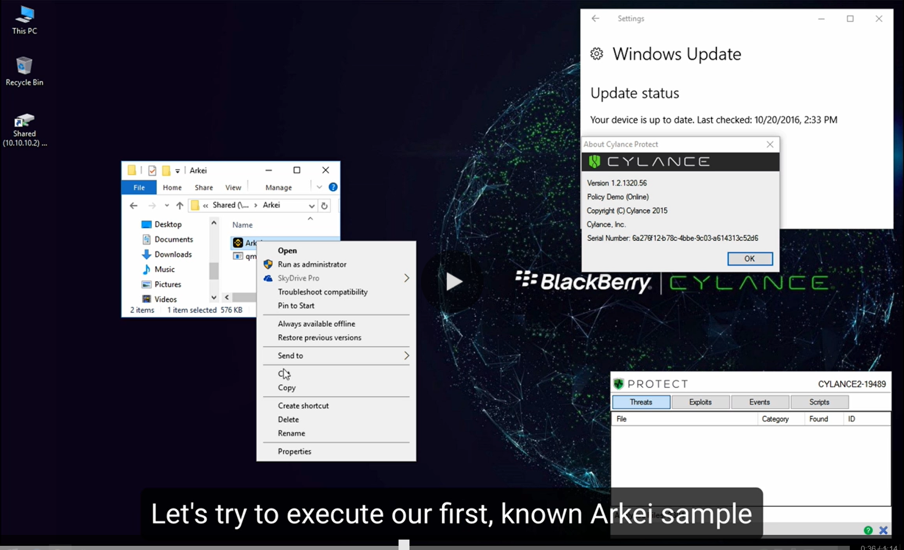
Task: Click the Windows Update gear icon
Action: point(596,53)
